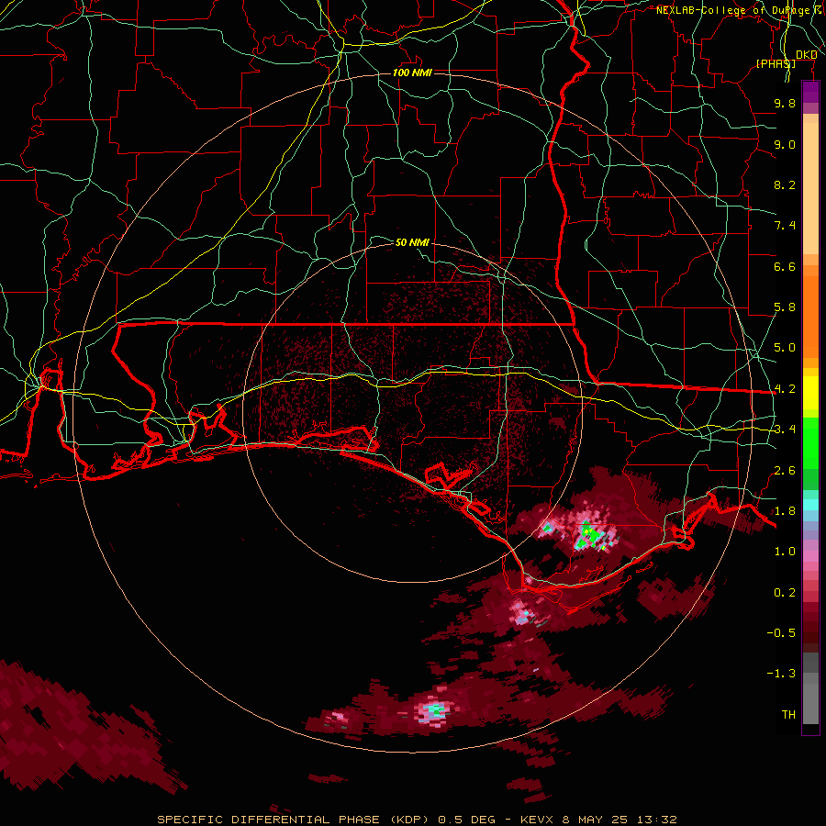Image resolution: width=826 pixels, height=826 pixels.
Task: Click the purple top segment of the color bar
Action: tap(810, 92)
